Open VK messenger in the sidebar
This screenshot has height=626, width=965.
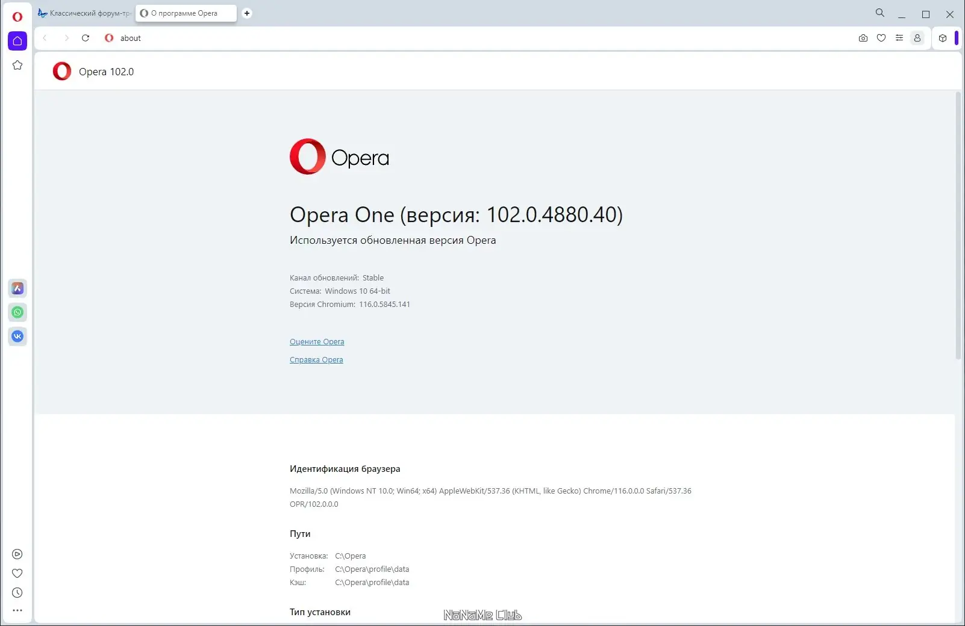pos(17,336)
